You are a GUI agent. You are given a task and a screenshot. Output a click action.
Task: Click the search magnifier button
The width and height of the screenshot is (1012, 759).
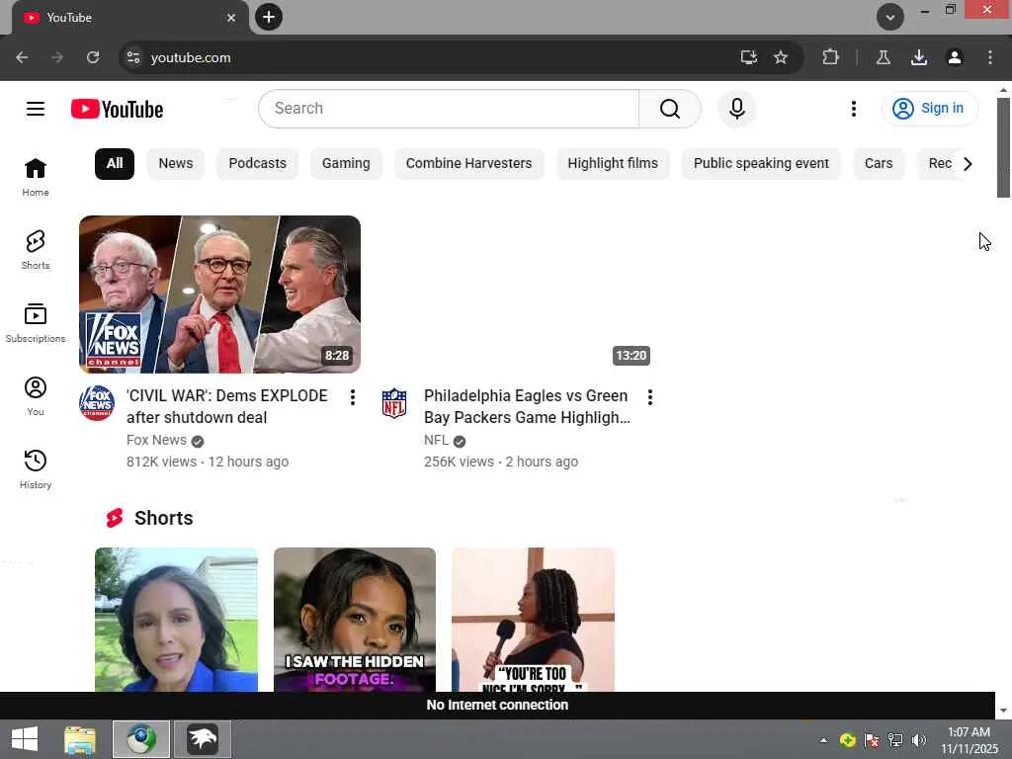click(670, 109)
